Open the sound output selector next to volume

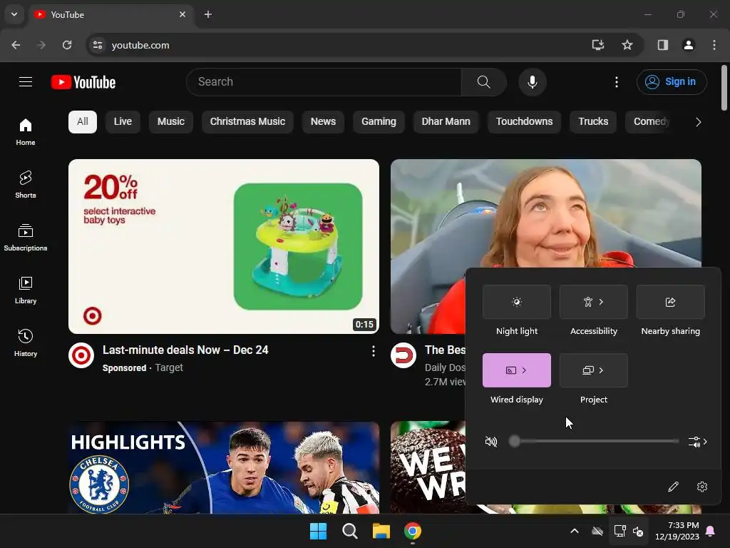pyautogui.click(x=698, y=441)
